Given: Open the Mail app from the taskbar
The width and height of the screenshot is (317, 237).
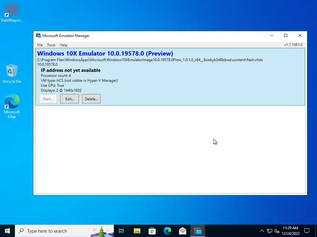Looking at the screenshot, I should pyautogui.click(x=183, y=231).
